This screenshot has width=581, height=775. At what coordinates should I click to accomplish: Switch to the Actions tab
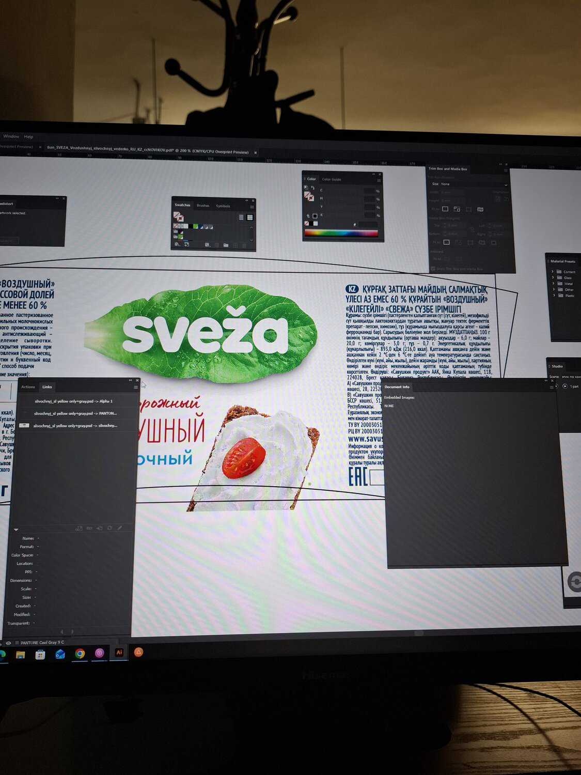click(x=28, y=386)
